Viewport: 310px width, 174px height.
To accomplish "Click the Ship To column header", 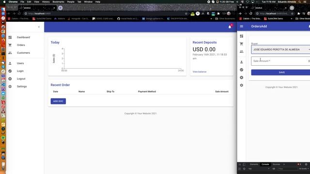I will click(x=110, y=91).
